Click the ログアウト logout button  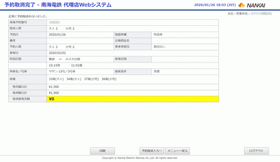tap(256, 151)
